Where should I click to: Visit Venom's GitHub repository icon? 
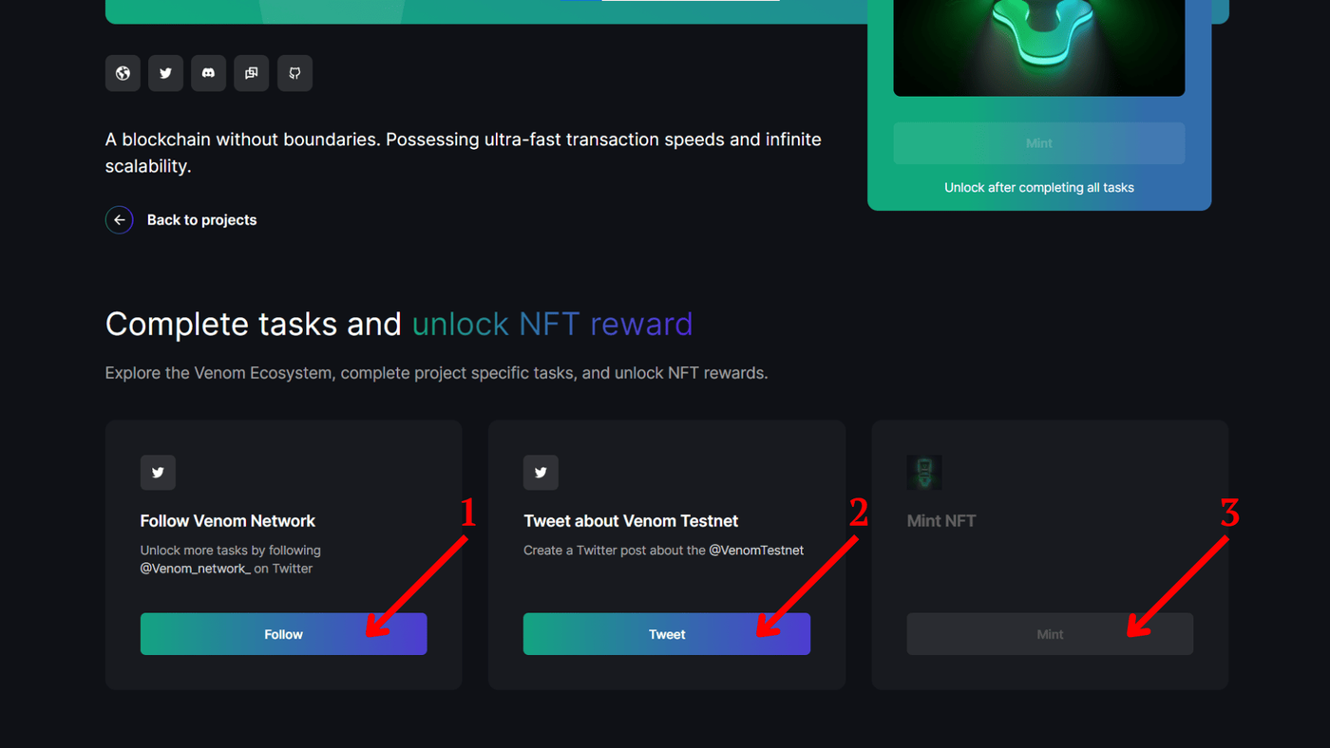coord(294,73)
